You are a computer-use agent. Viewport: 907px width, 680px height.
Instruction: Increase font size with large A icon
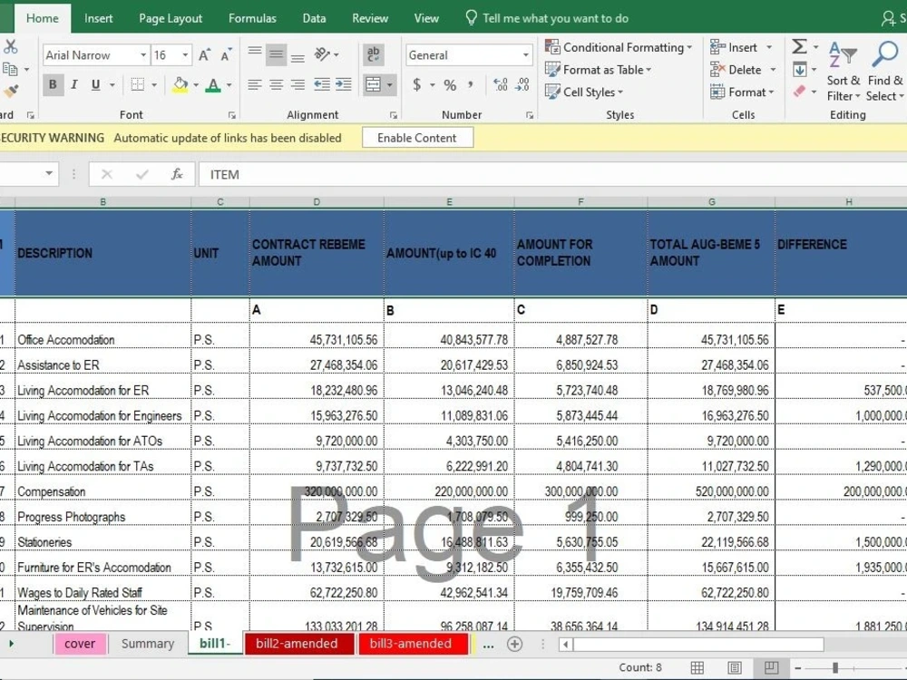[x=204, y=55]
